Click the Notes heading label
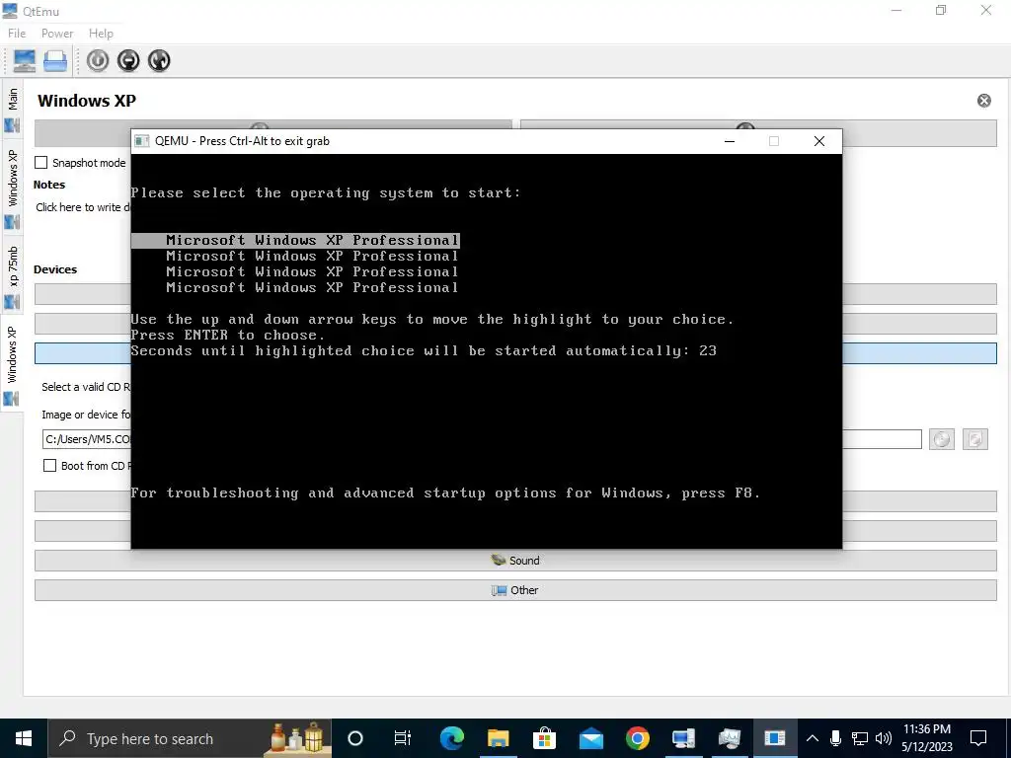The image size is (1011, 758). (x=49, y=185)
